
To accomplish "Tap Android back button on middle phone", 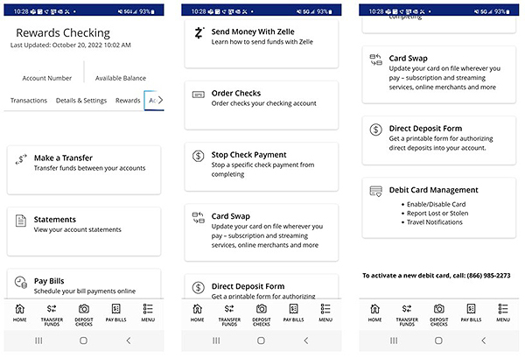I will [x=306, y=340].
